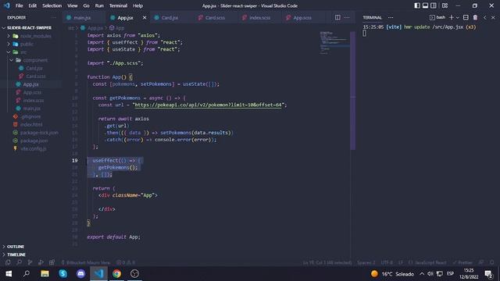Open the Windows Start menu
Viewport: 500px width, 281px height.
tap(9, 274)
